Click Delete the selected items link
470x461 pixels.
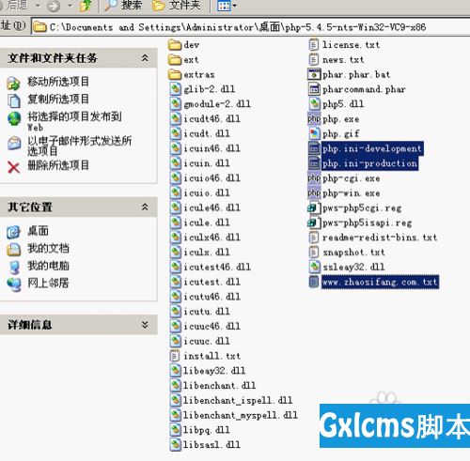(58, 165)
